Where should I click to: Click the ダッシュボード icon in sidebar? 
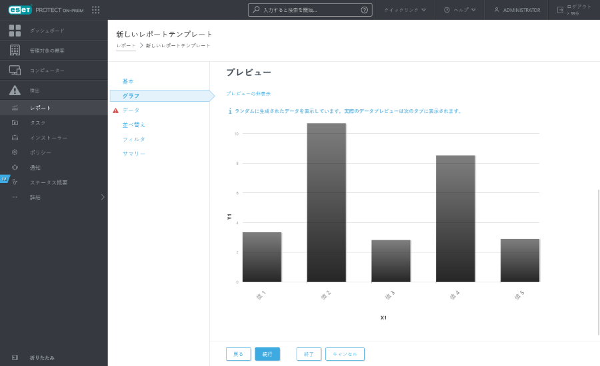pos(15,31)
